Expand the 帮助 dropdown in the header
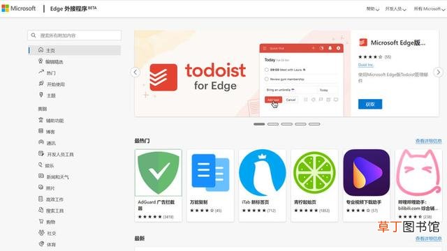 372,9
